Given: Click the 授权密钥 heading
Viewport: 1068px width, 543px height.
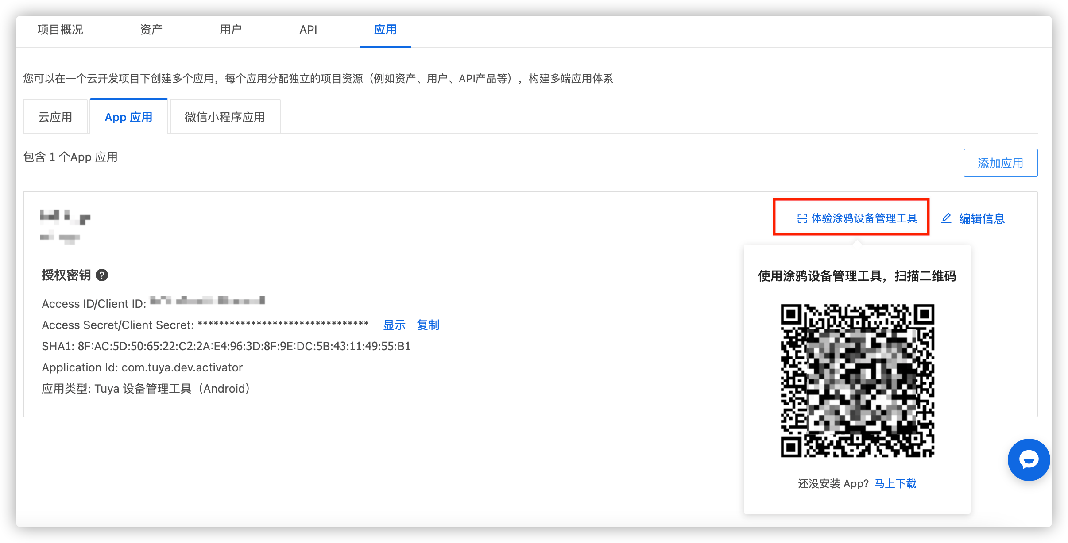Looking at the screenshot, I should (x=66, y=275).
